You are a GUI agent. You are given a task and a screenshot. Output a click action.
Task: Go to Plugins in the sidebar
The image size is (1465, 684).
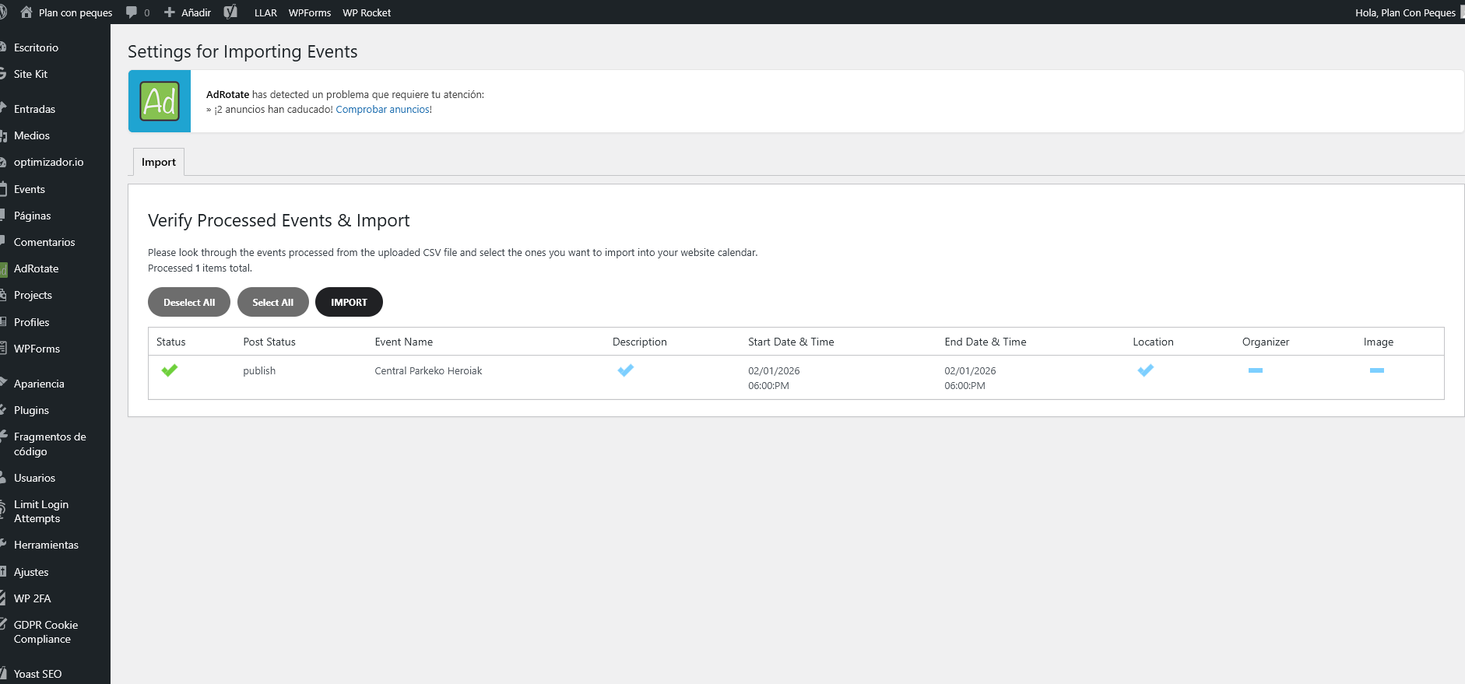click(x=31, y=410)
